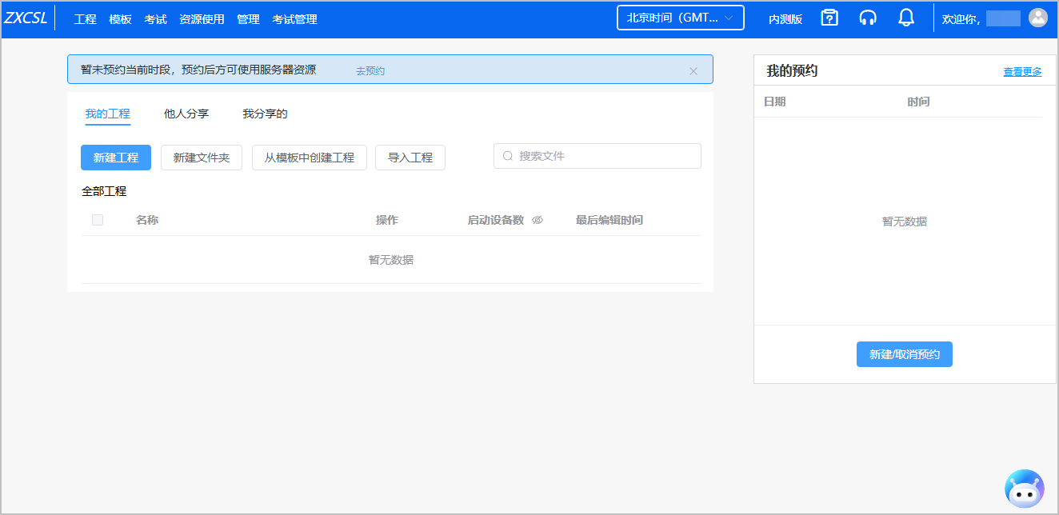Screen dimensions: 1059x515
Task: Click the headset customer support icon
Action: 868,18
